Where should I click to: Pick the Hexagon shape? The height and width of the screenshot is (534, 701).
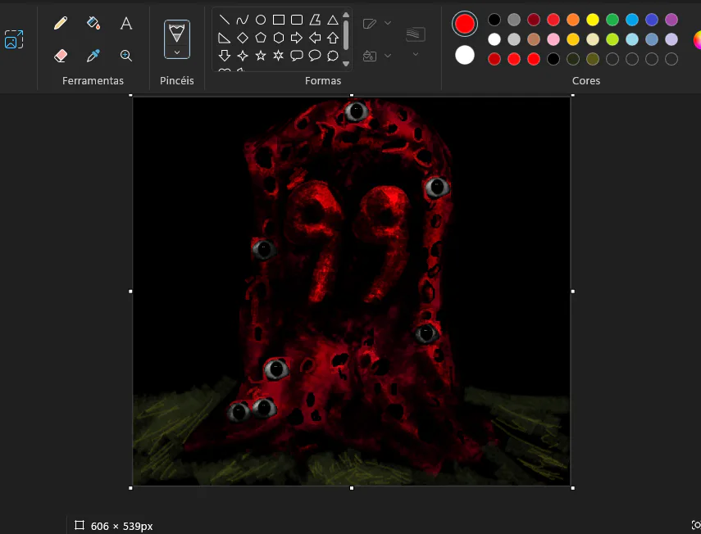point(279,38)
